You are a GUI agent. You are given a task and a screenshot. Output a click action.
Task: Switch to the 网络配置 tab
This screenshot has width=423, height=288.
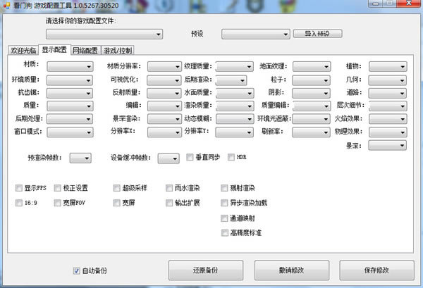pos(85,51)
